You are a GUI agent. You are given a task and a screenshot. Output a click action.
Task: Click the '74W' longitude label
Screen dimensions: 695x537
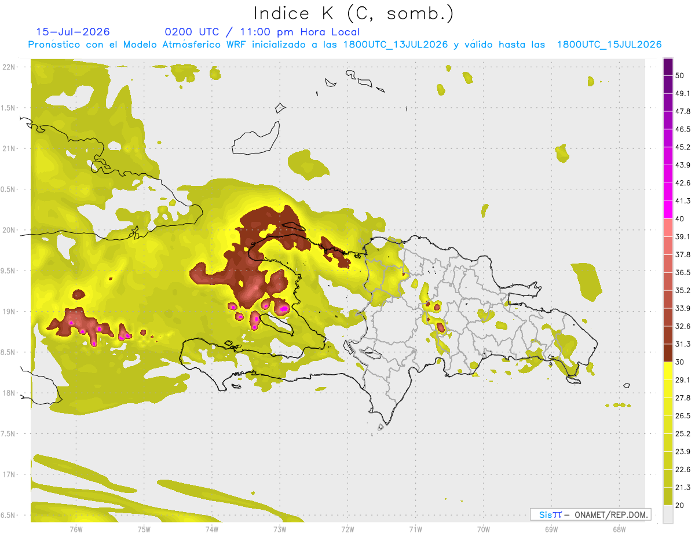point(212,529)
